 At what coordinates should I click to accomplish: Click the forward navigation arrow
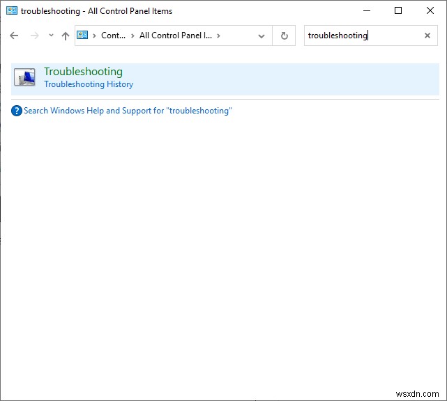34,36
